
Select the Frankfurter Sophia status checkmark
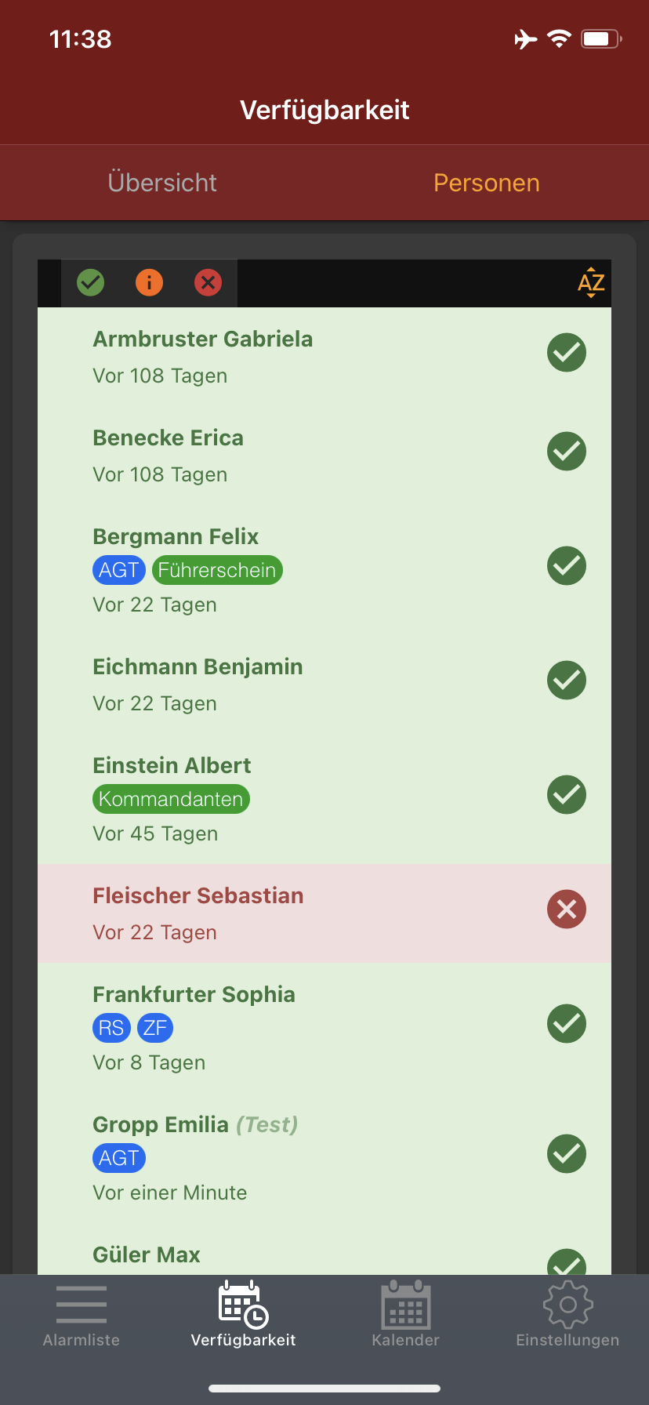[x=567, y=1023]
